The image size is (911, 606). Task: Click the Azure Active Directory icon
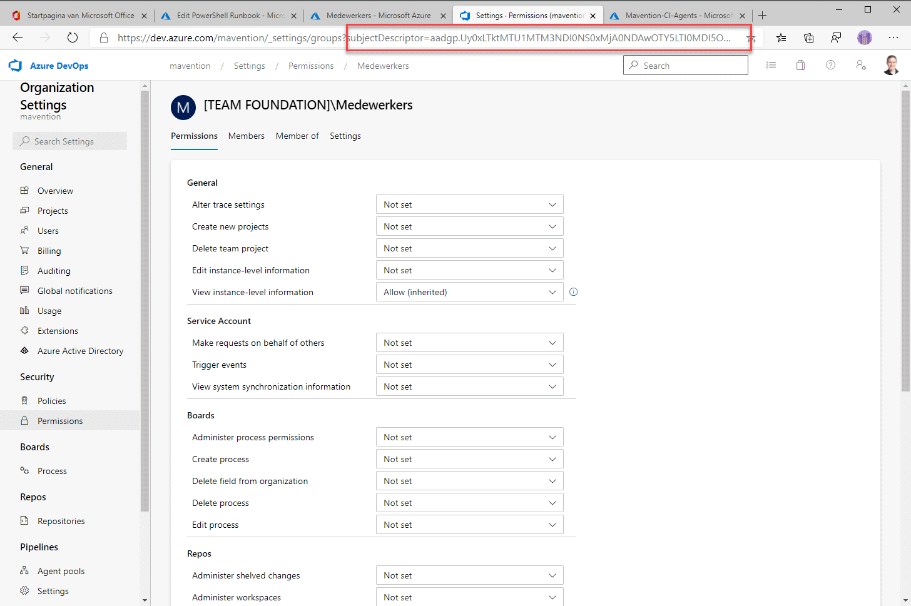(24, 350)
